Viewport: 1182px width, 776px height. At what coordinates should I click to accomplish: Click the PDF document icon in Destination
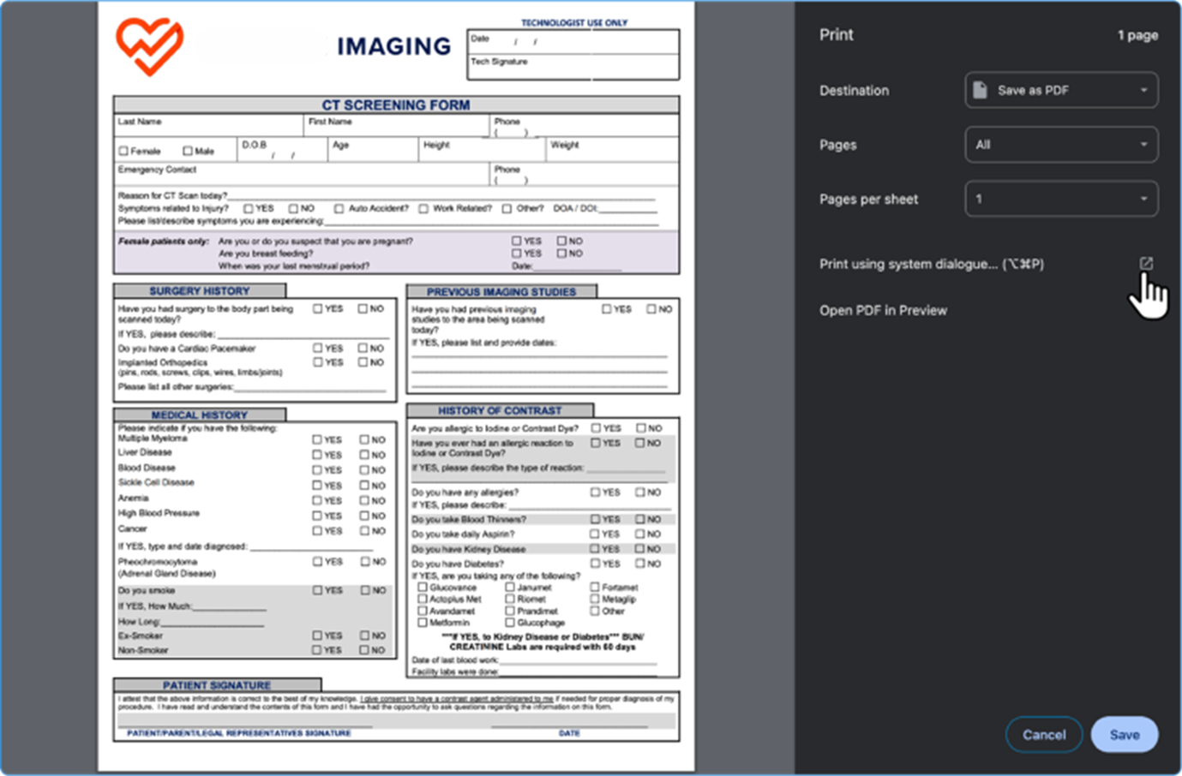point(981,90)
